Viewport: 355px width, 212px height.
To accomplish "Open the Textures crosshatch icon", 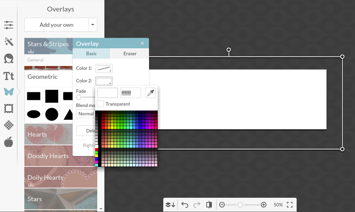I will pos(9,125).
